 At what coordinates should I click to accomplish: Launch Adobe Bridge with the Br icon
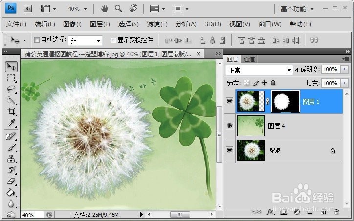pyautogui.click(x=28, y=9)
